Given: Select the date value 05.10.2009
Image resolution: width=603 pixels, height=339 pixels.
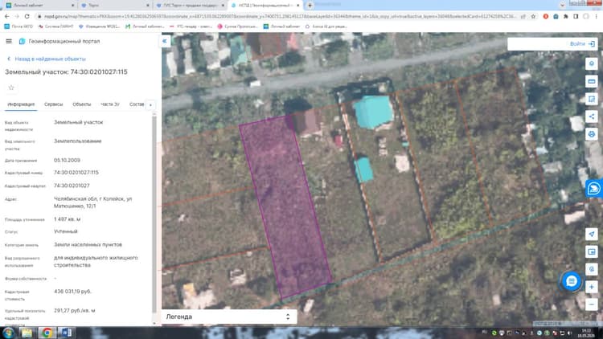Looking at the screenshot, I should coord(67,161).
